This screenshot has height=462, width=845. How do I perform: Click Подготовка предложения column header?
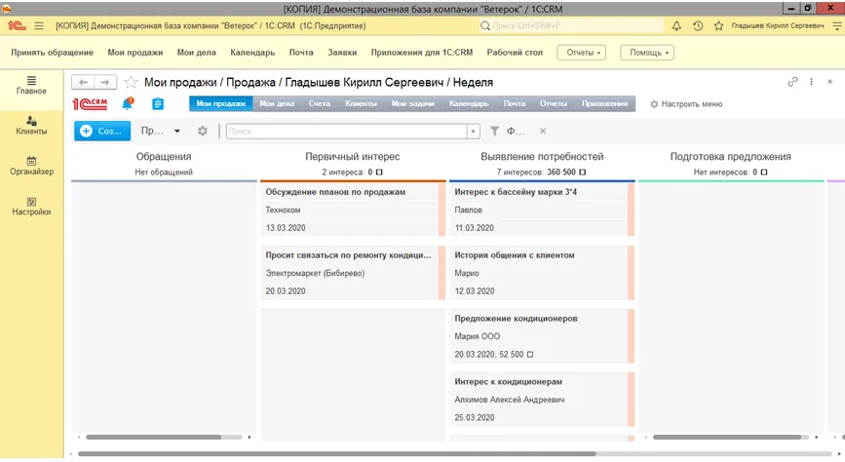(731, 156)
